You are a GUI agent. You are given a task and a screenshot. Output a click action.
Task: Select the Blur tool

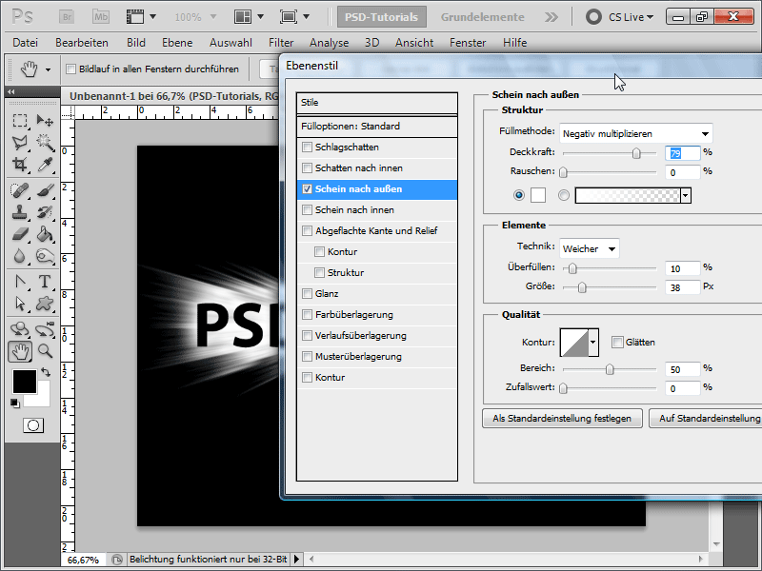[20, 256]
